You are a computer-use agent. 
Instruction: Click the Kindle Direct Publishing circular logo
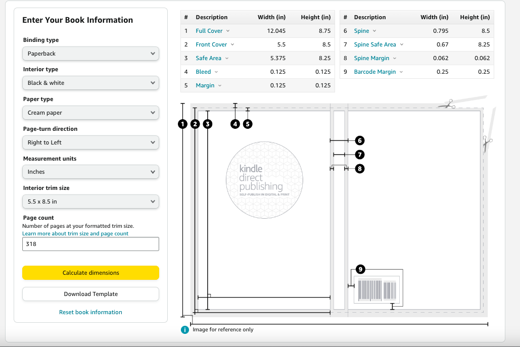pyautogui.click(x=264, y=180)
